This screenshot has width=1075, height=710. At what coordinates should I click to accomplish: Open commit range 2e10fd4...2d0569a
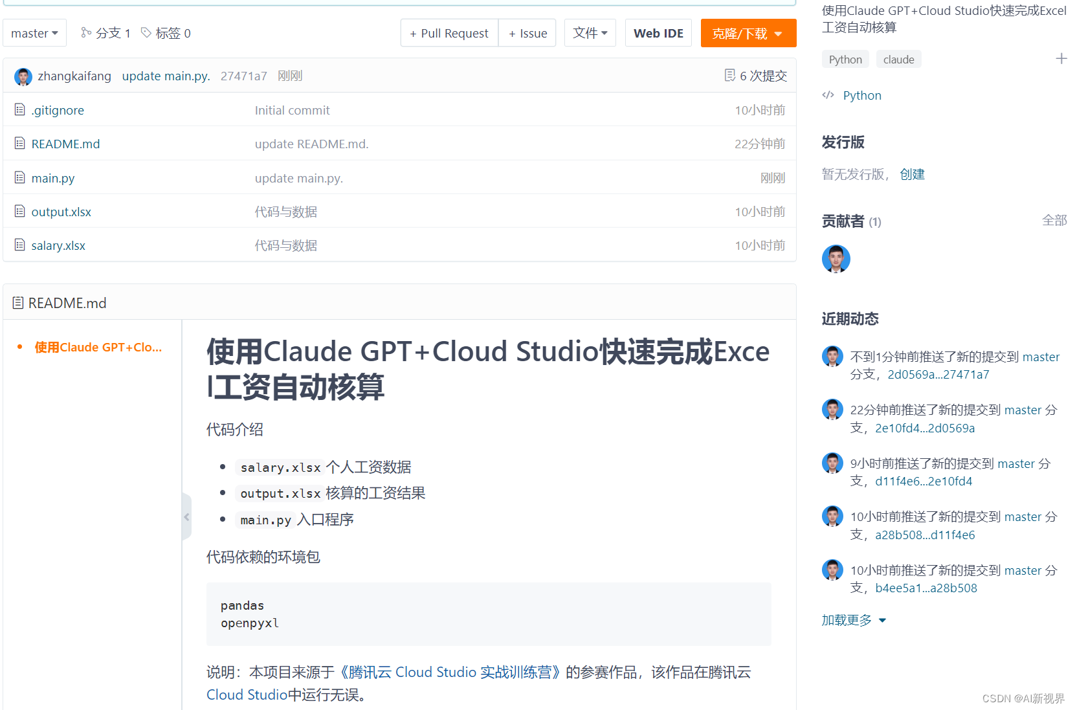coord(925,428)
